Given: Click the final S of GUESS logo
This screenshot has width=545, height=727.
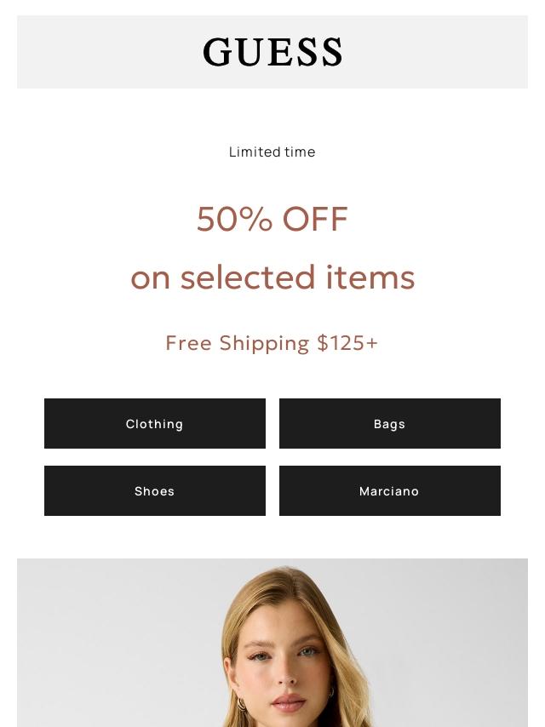Looking at the screenshot, I should point(331,53).
